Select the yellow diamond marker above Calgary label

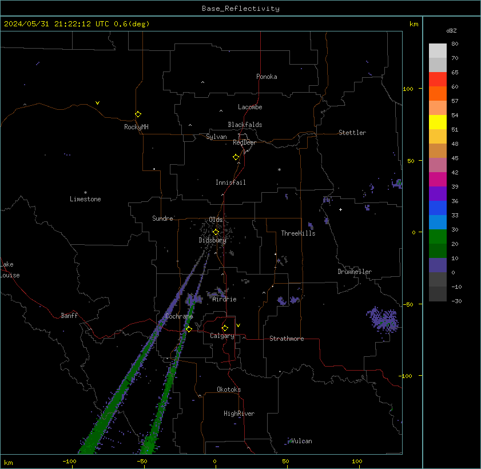tap(225, 328)
